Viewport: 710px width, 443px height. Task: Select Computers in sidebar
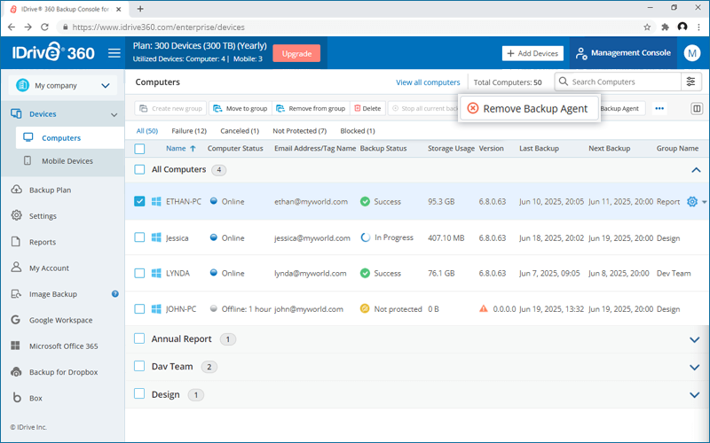[70, 138]
